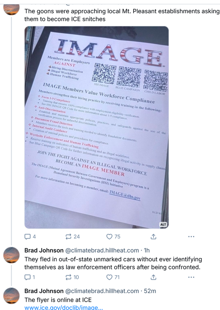Share the IMAGE flyer post
The image size is (220, 310).
click(154, 236)
